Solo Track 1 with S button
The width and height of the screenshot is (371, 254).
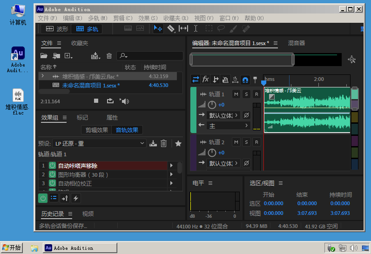click(x=246, y=94)
